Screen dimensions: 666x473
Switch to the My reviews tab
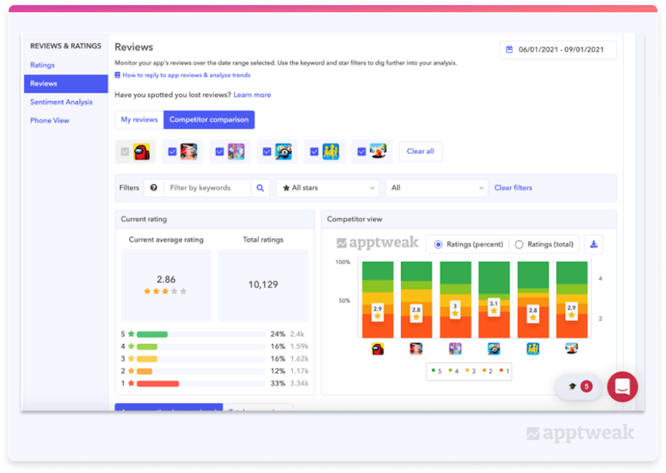coord(139,119)
